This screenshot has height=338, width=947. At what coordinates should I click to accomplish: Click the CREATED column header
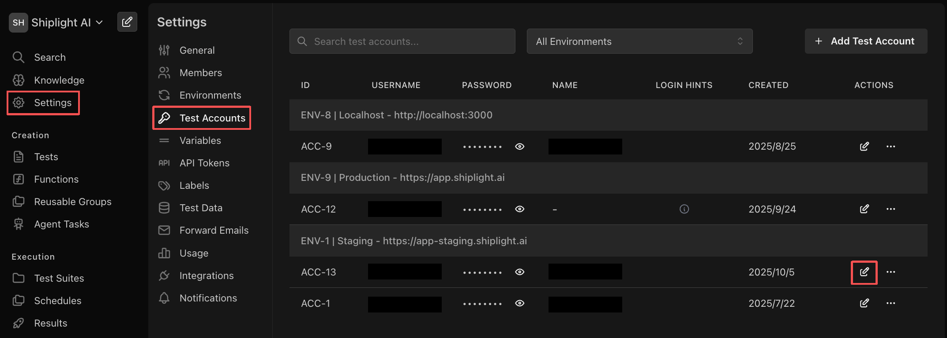coord(768,85)
